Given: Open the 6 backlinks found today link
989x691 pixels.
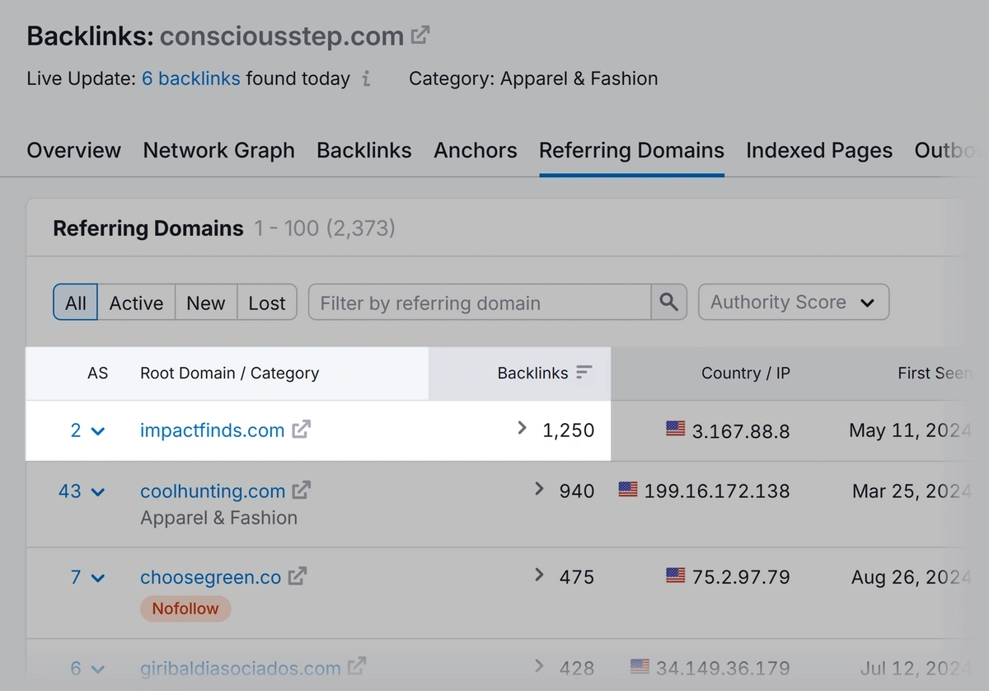Looking at the screenshot, I should point(191,79).
